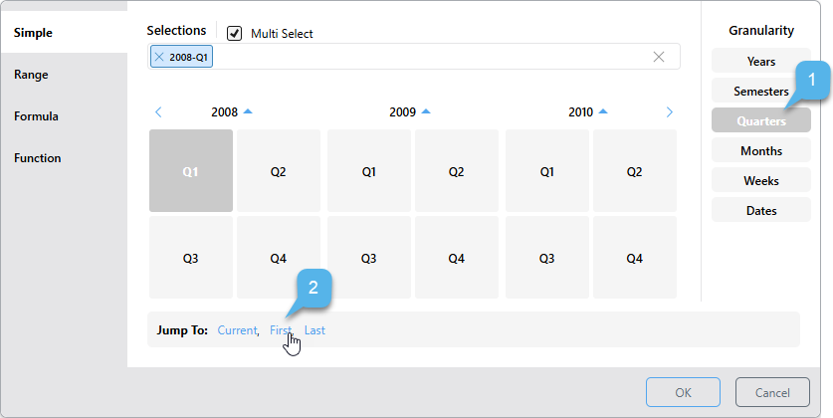The width and height of the screenshot is (833, 418).
Task: Expand the 2009 year dropdown arrow
Action: (426, 111)
